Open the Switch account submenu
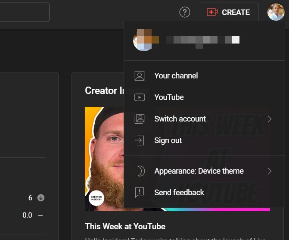 coord(205,119)
